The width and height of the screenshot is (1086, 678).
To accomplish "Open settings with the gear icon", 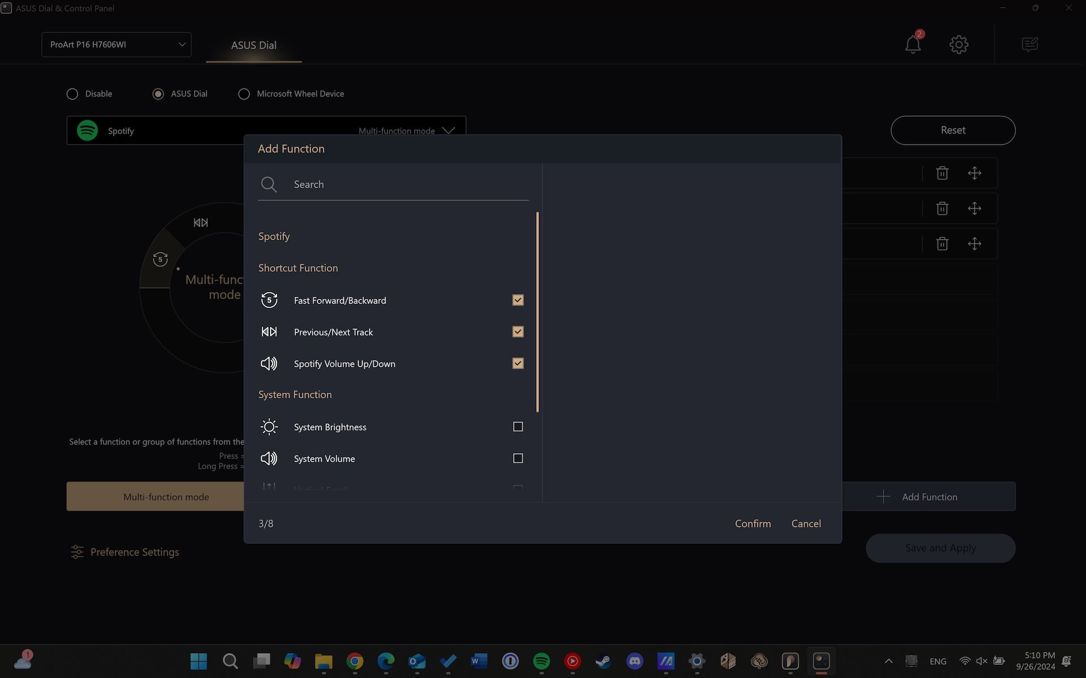I will (x=959, y=45).
